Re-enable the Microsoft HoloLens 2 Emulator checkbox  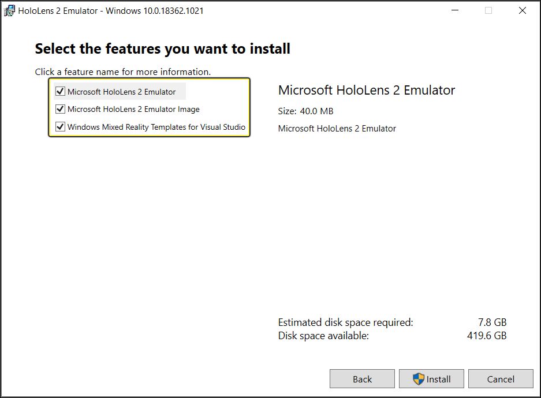coord(62,91)
